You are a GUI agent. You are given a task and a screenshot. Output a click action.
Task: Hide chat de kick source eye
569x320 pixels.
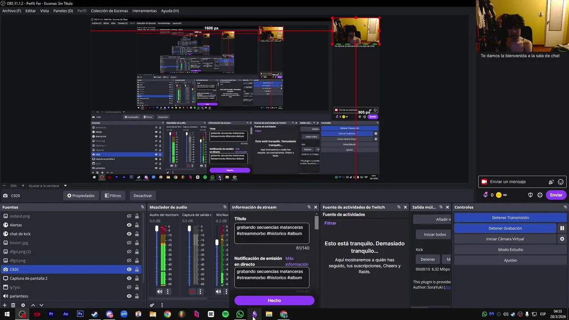coord(129,234)
